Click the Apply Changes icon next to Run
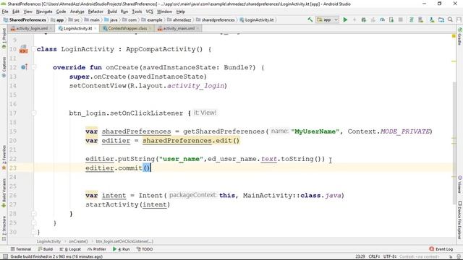The width and height of the screenshot is (463, 260). 354,19
